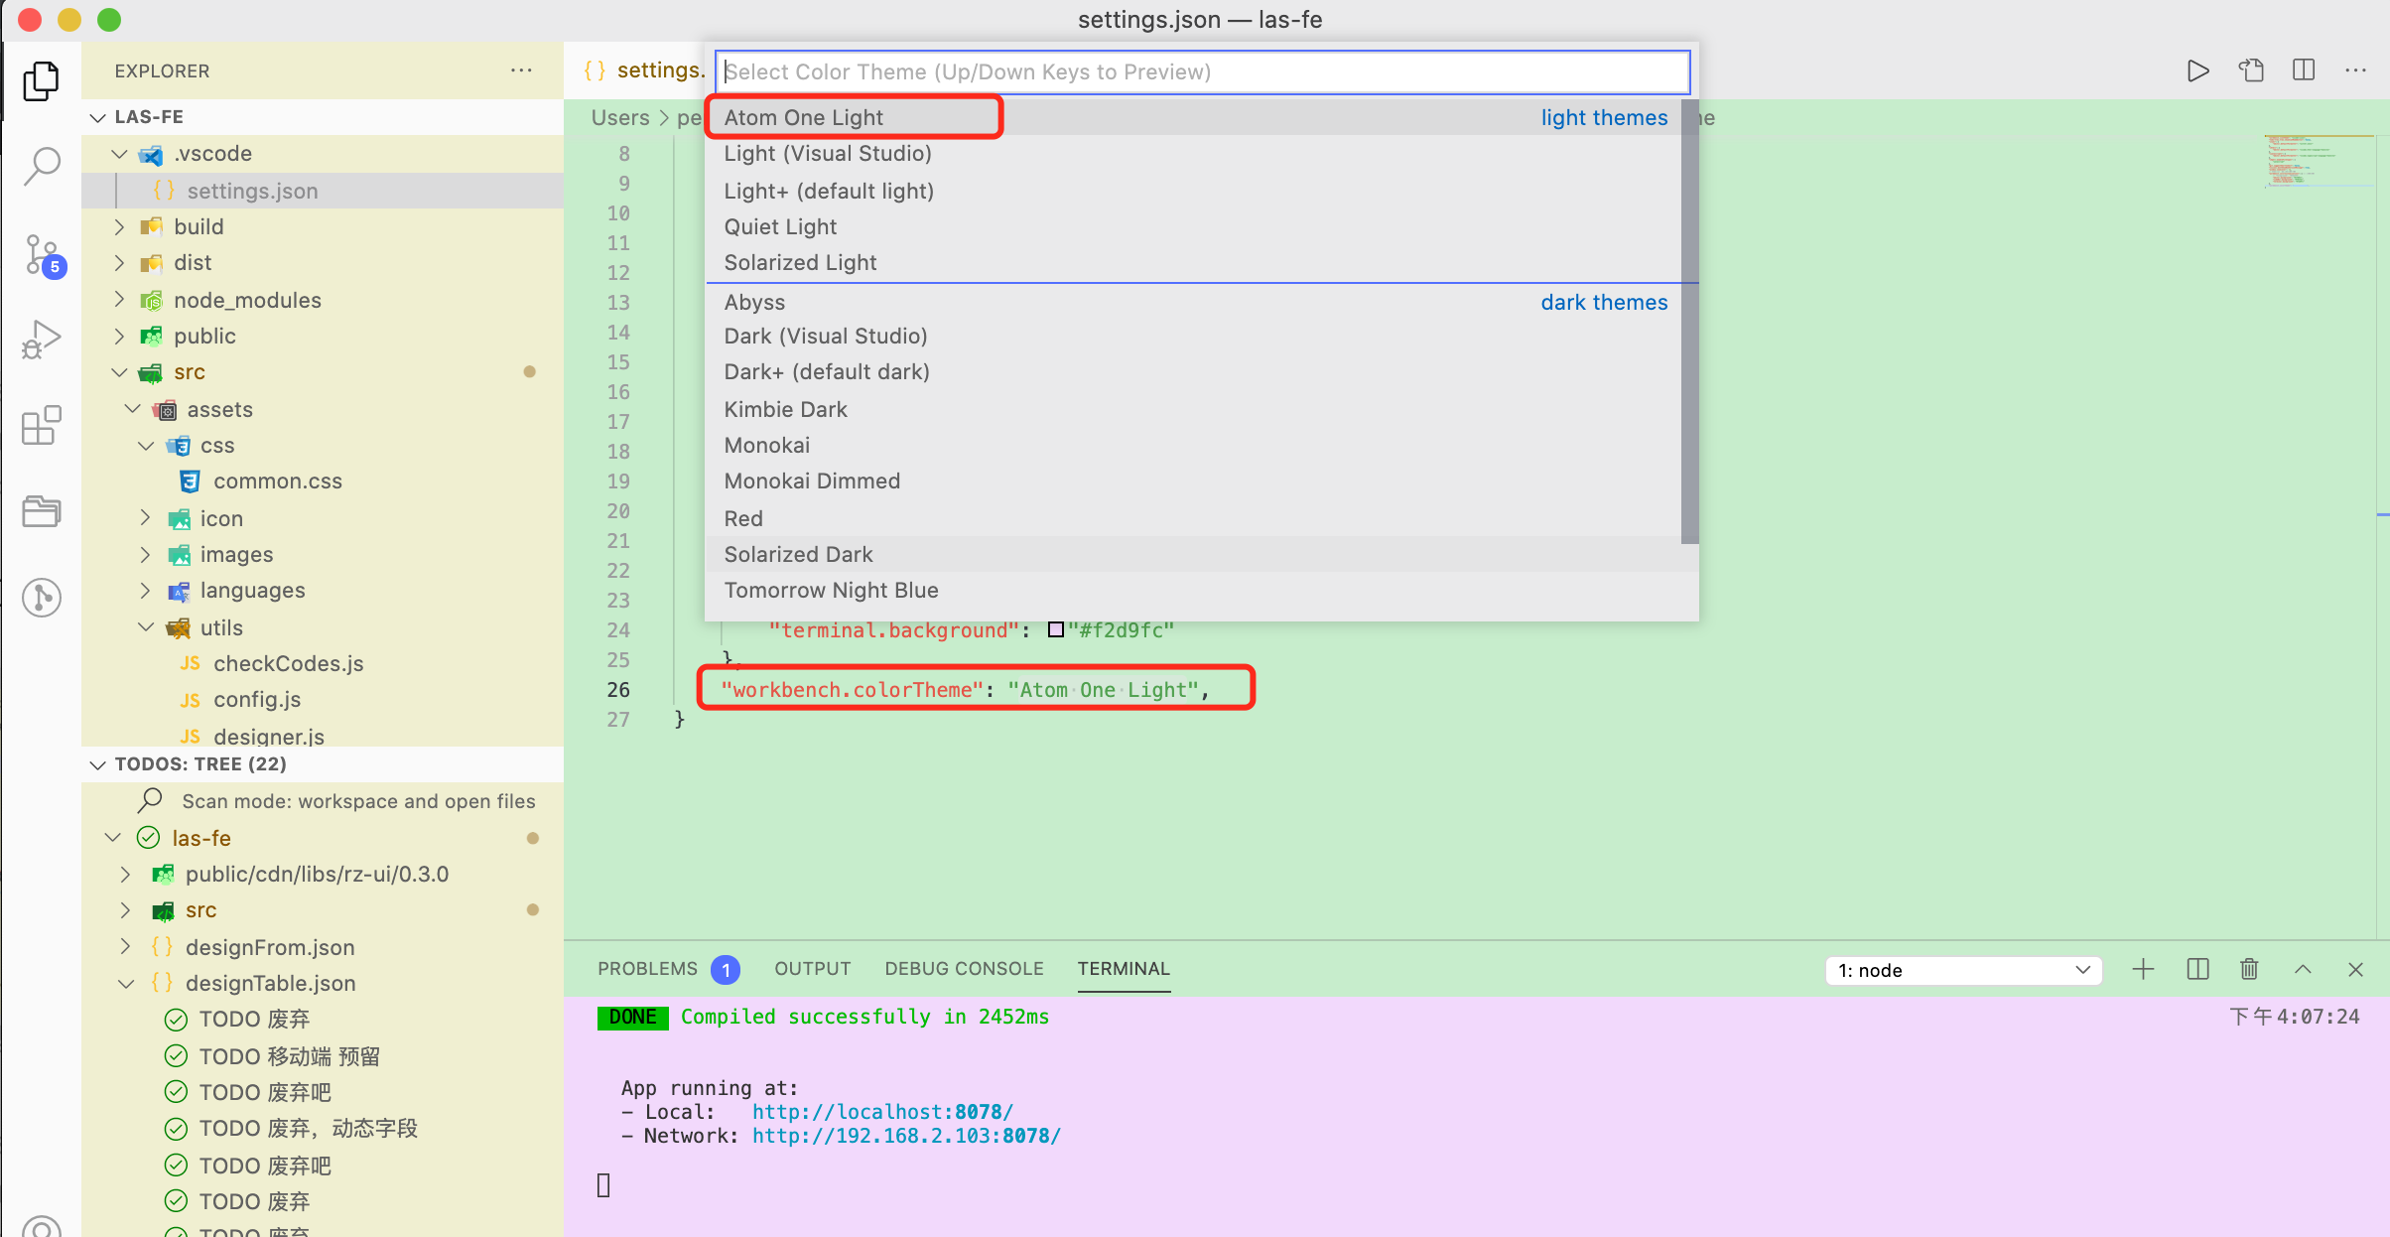This screenshot has width=2390, height=1237.
Task: Click the Run play icon in editor toolbar
Action: pyautogui.click(x=2197, y=71)
